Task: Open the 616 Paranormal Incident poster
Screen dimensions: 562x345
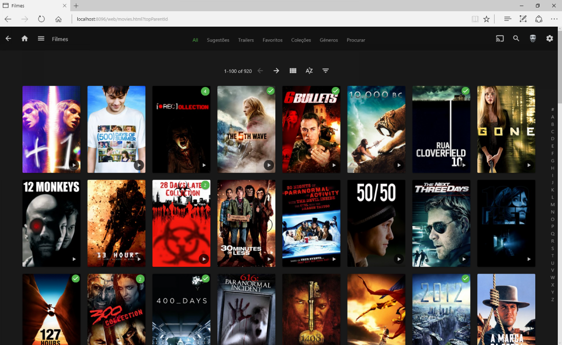Action: (246, 309)
